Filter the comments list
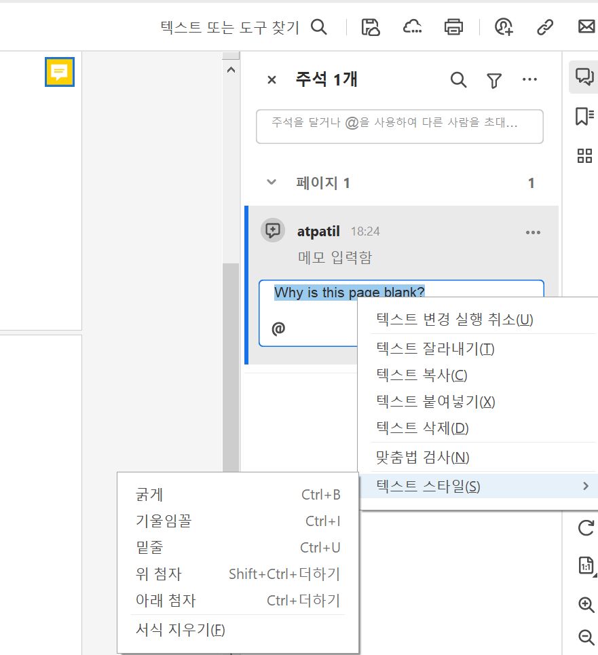Viewport: 598px width, 655px height. [x=493, y=80]
